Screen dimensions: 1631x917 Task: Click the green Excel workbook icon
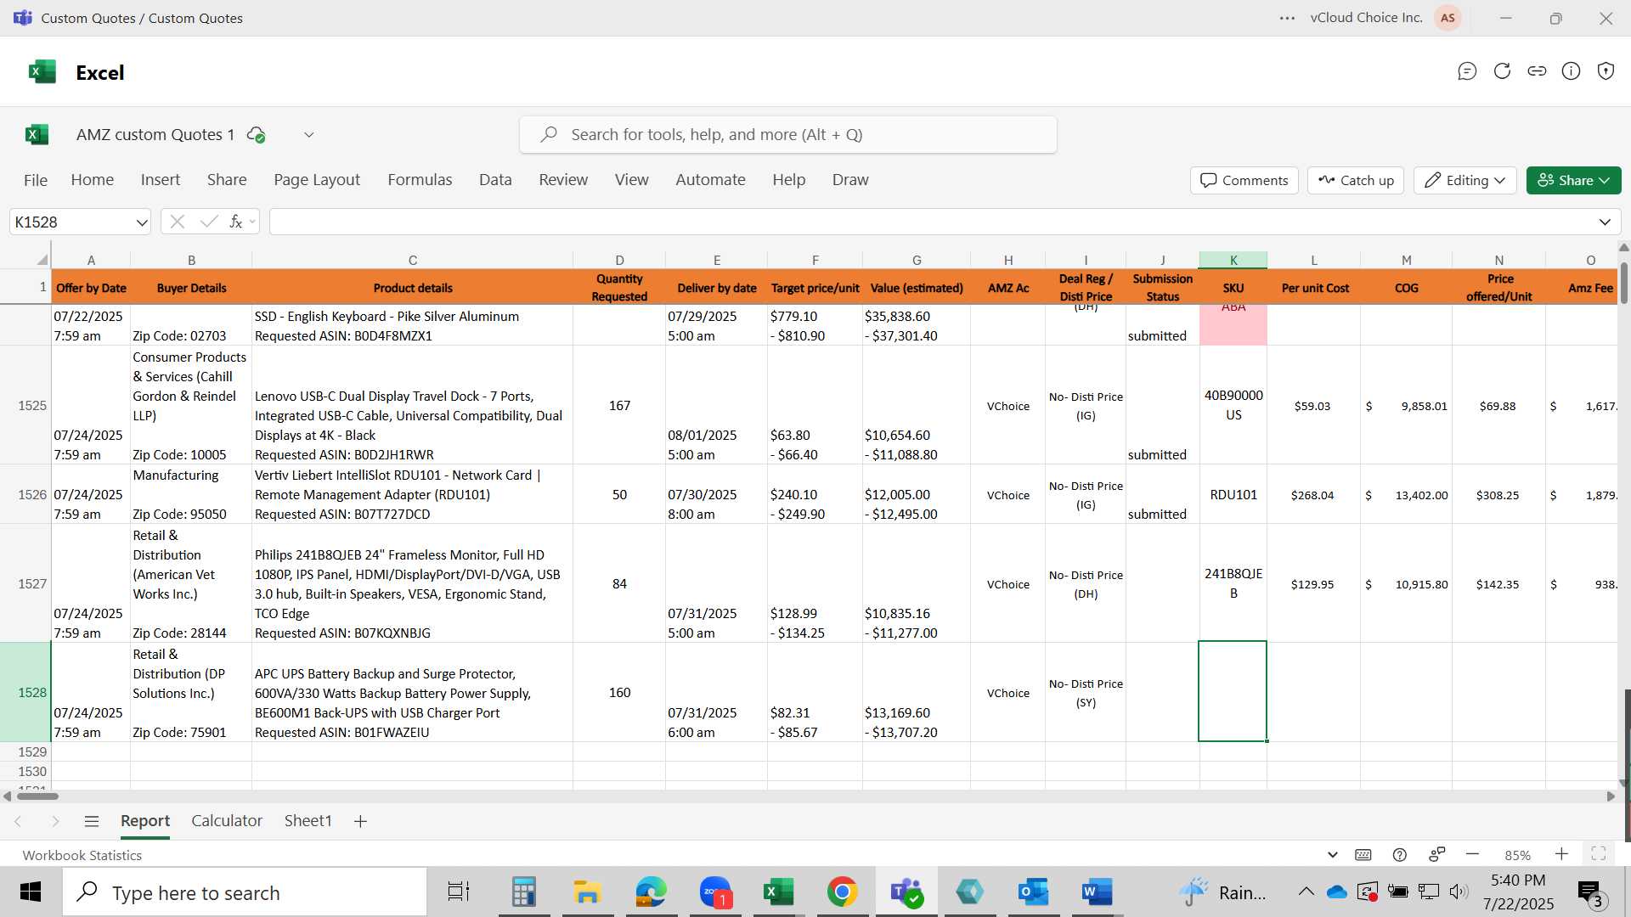(x=37, y=135)
